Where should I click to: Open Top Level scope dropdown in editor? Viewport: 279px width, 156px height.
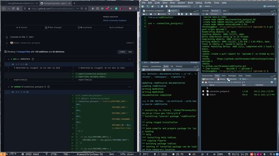point(155,62)
